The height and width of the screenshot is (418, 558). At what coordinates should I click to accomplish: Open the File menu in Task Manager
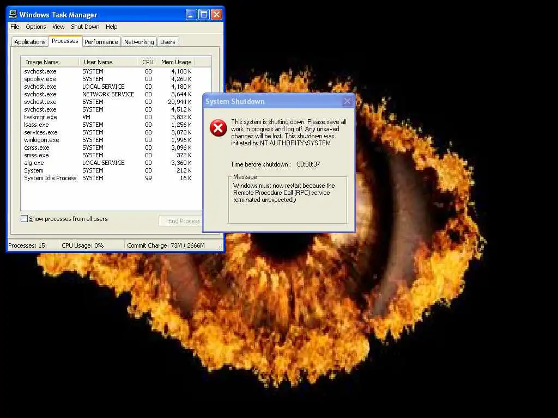coord(15,27)
